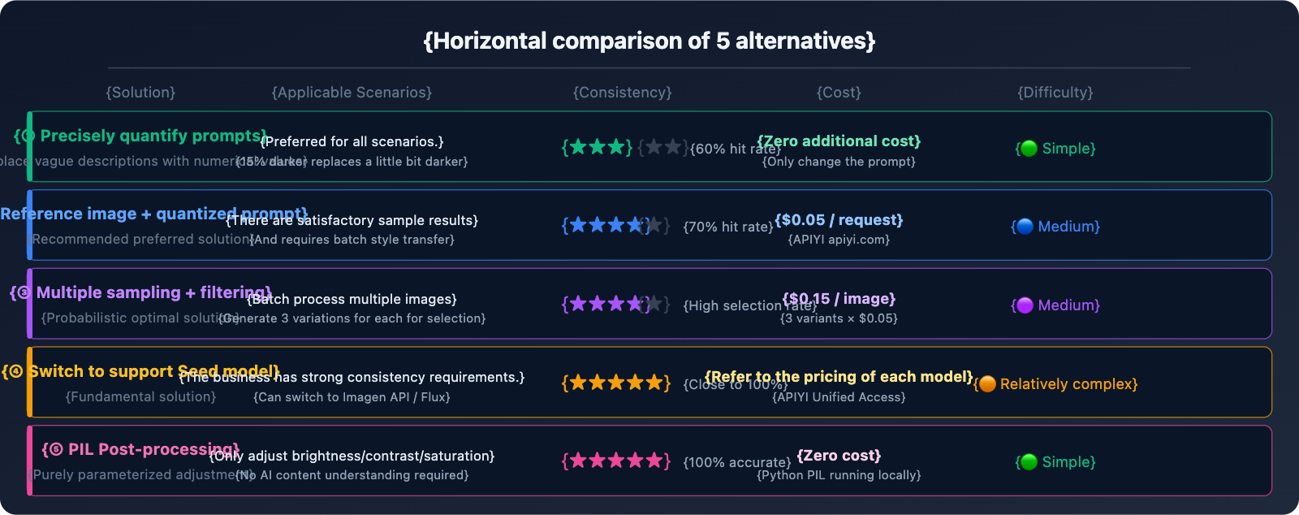
Task: Click the orange five-star consistency rating
Action: tap(616, 383)
